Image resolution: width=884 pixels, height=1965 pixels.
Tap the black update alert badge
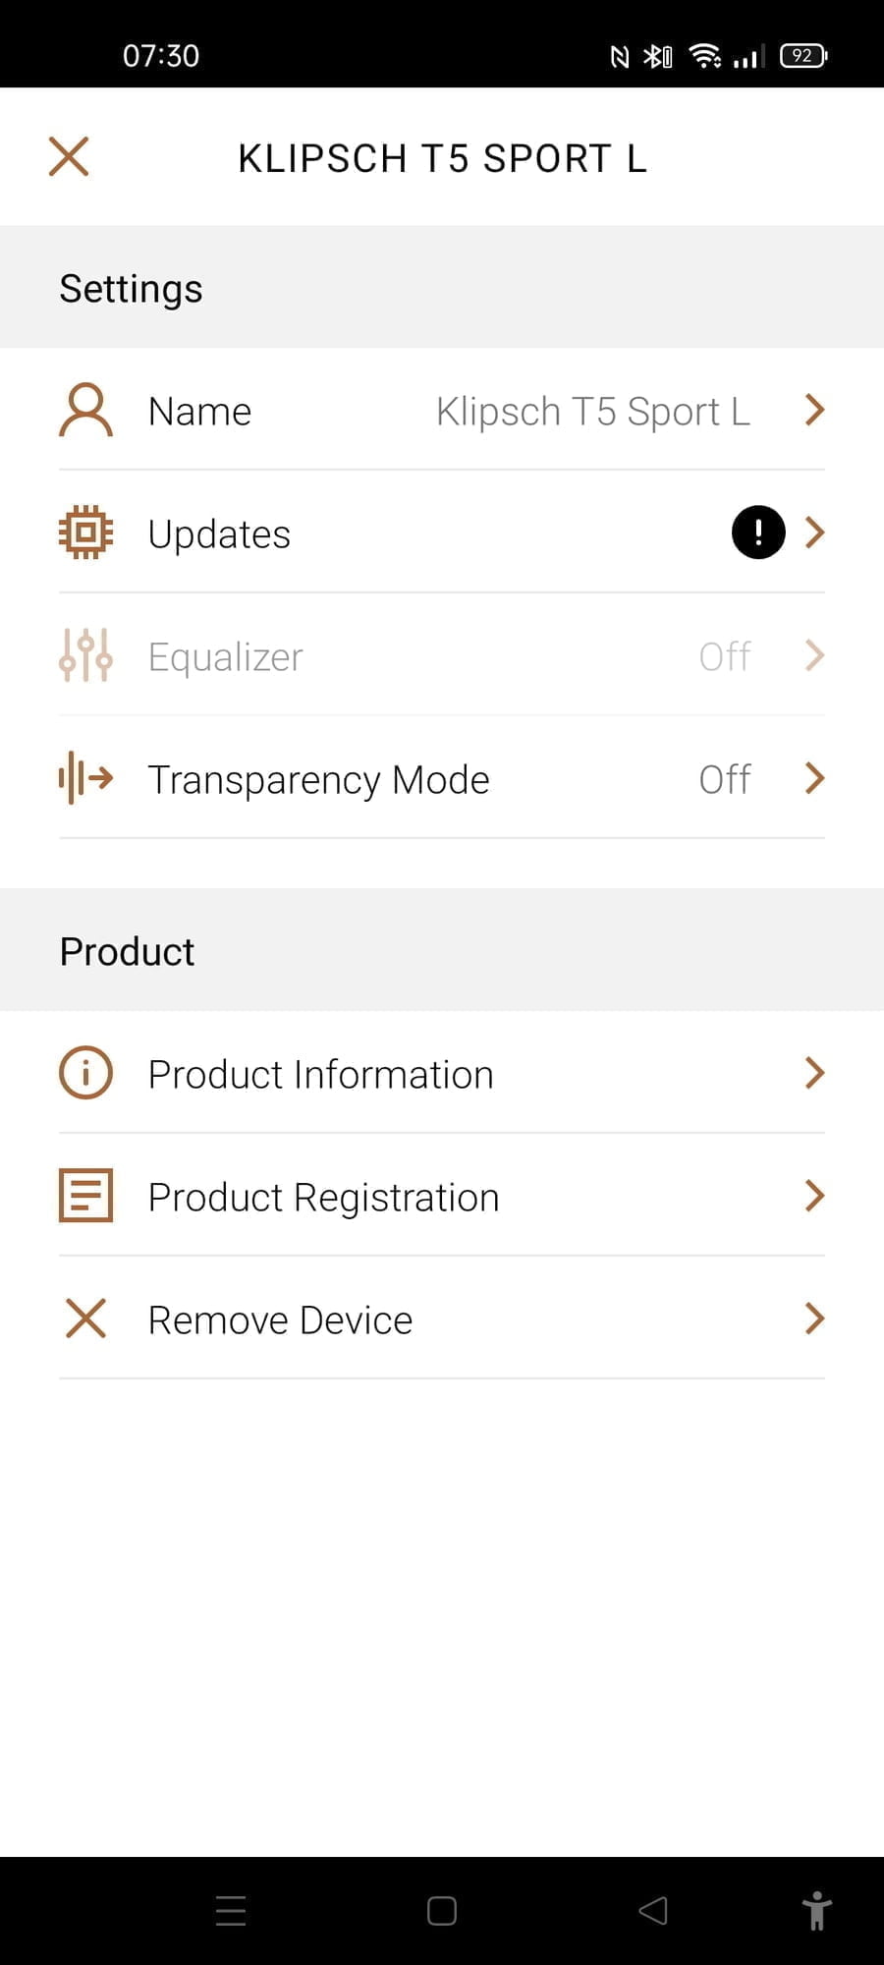coord(758,533)
